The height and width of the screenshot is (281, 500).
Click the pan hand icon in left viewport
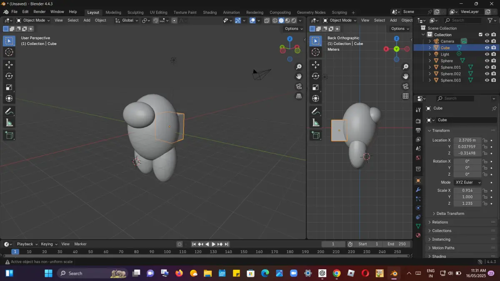(x=299, y=76)
